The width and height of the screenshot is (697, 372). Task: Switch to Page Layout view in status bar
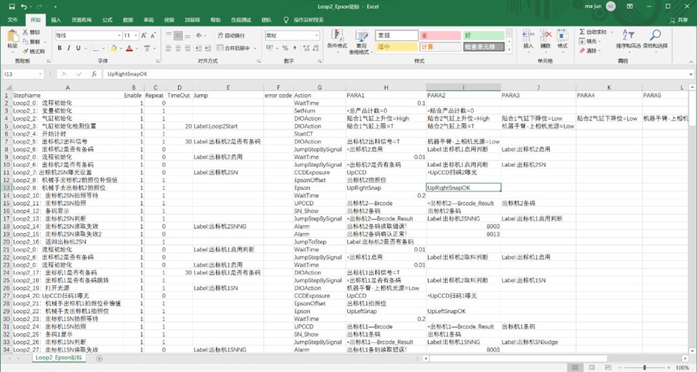click(x=591, y=367)
